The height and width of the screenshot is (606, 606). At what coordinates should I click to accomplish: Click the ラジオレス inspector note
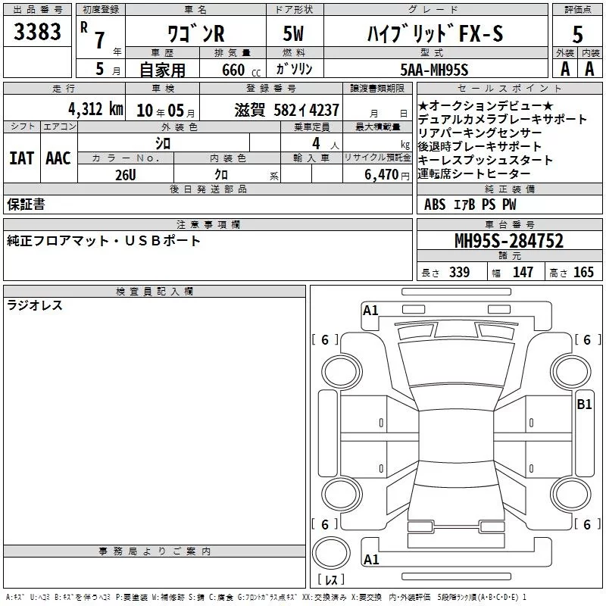click(35, 306)
